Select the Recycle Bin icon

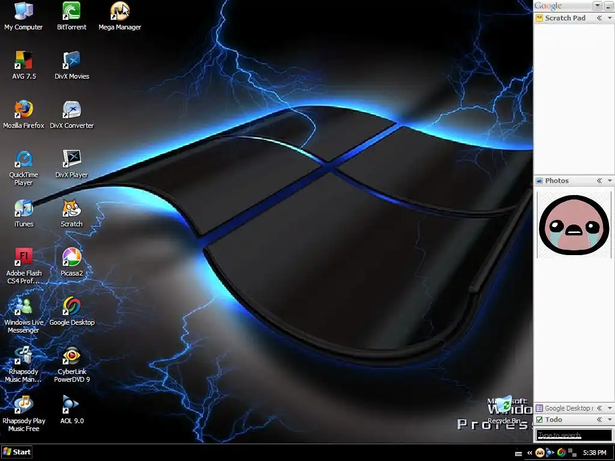[x=504, y=410]
